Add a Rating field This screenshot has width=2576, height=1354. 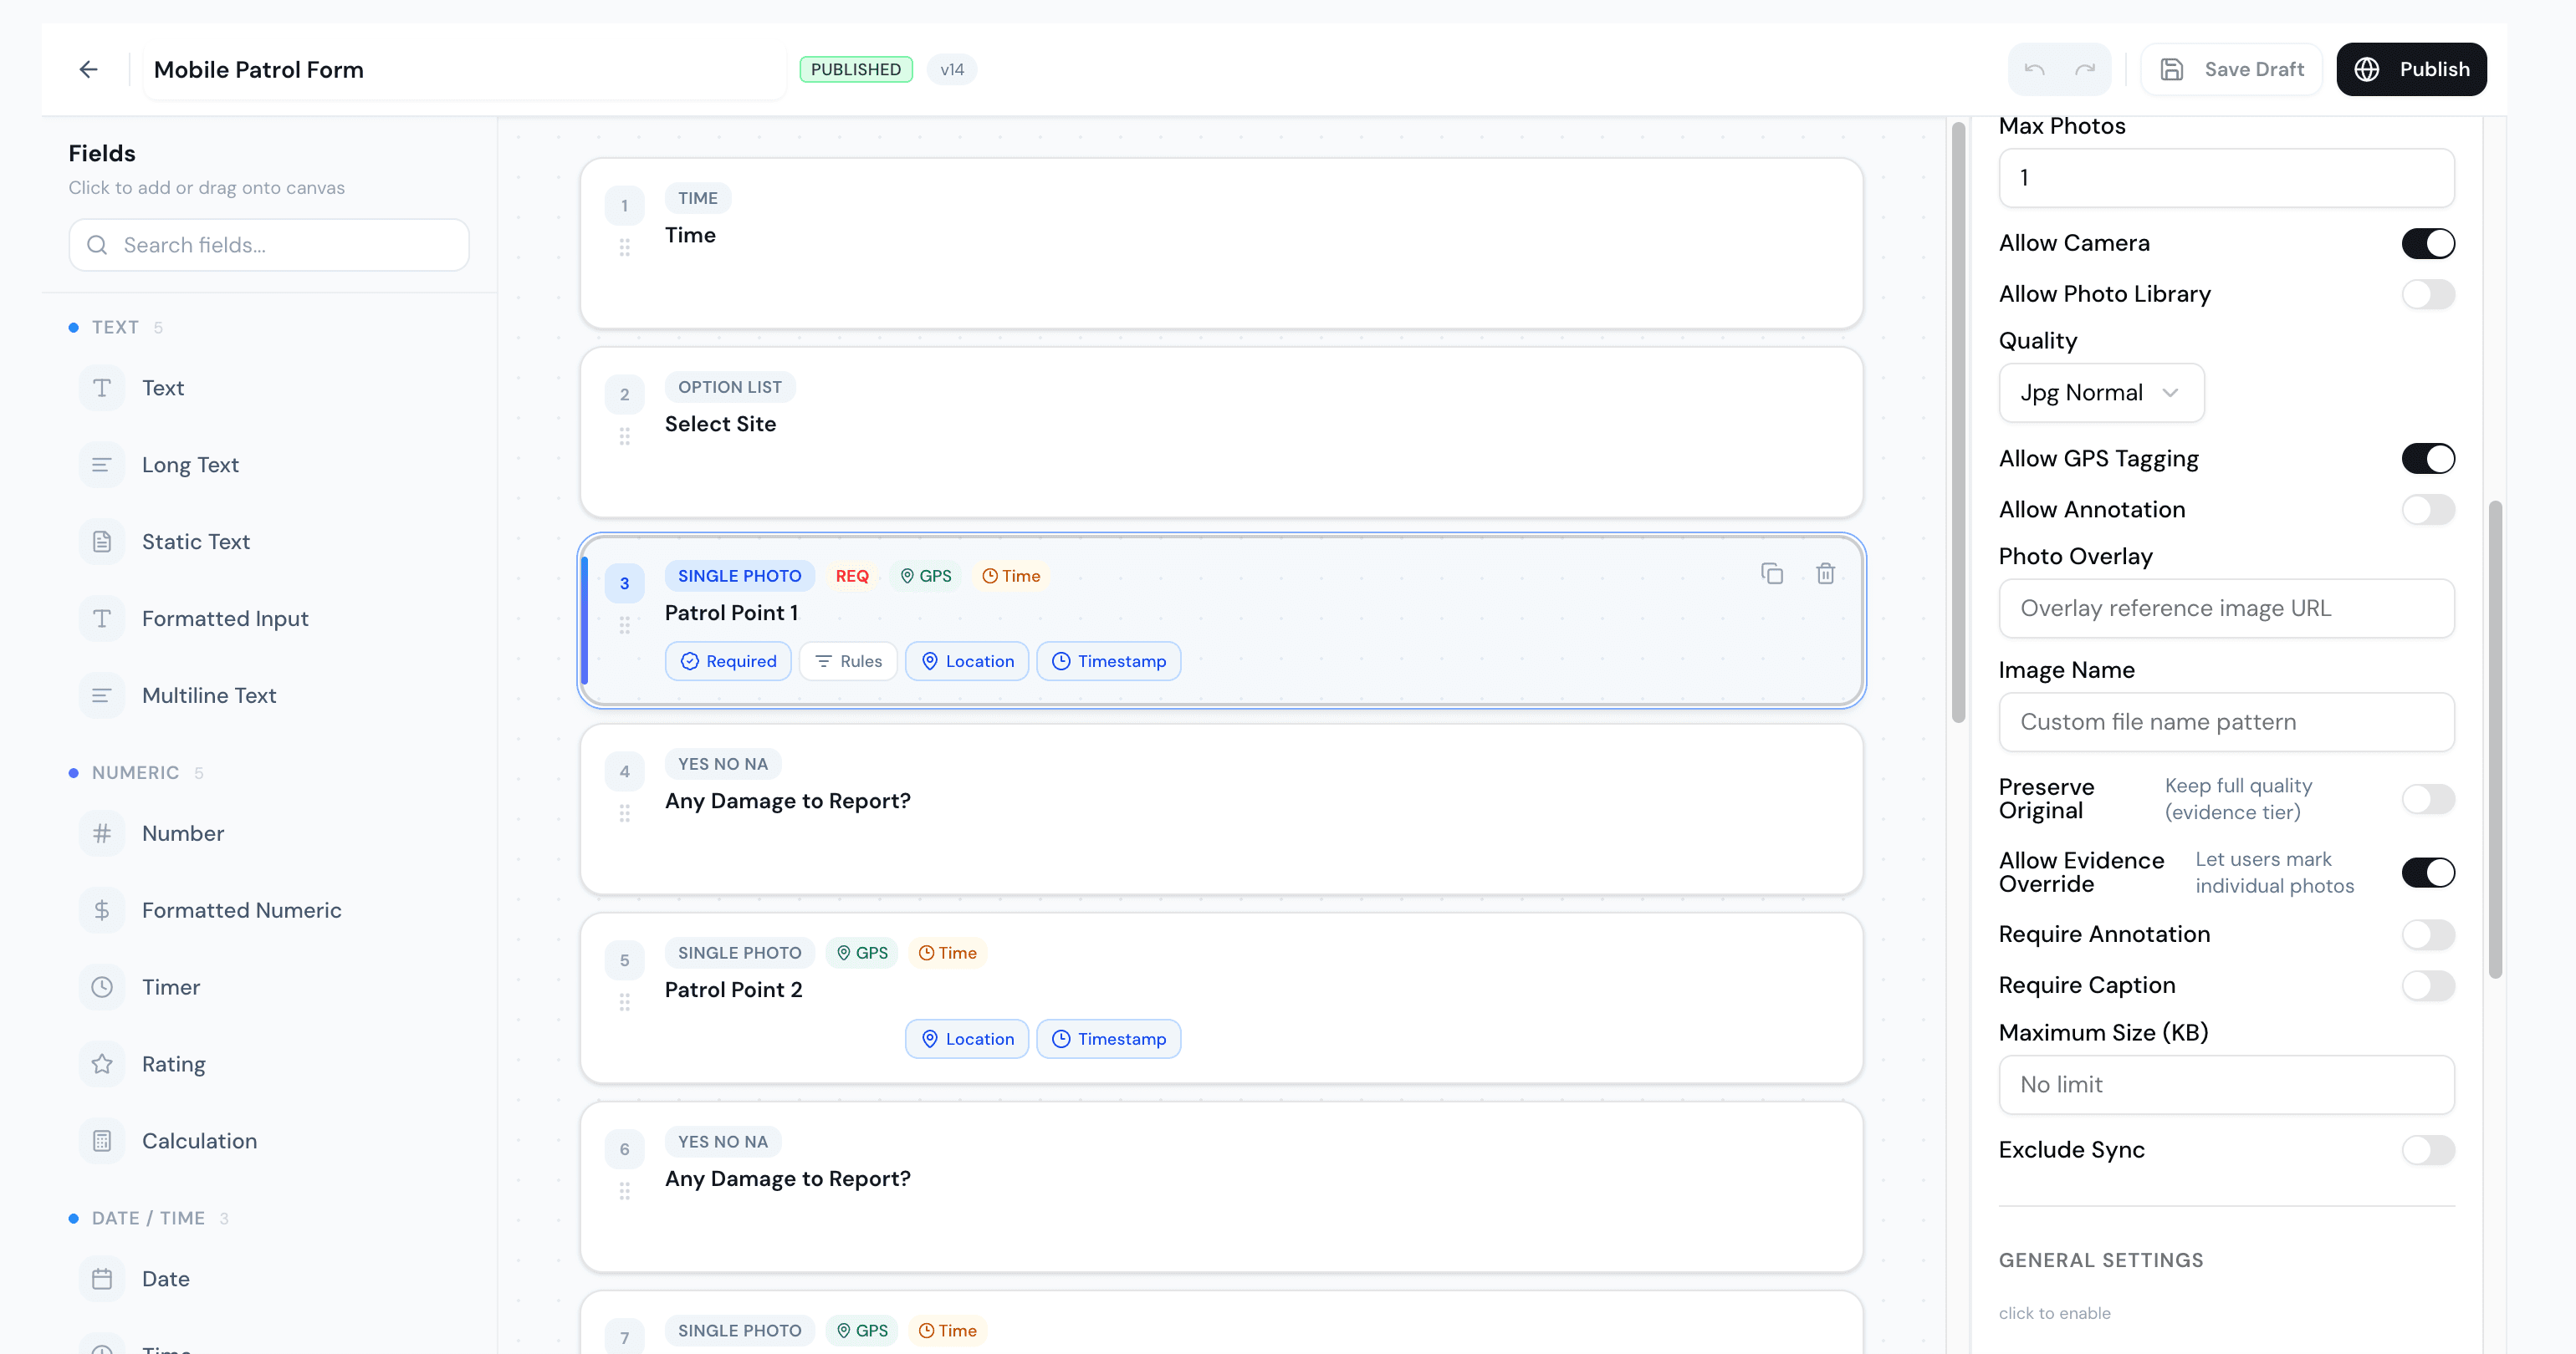[x=268, y=1064]
